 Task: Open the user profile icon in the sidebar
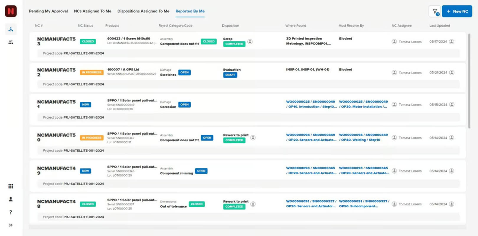(11, 199)
